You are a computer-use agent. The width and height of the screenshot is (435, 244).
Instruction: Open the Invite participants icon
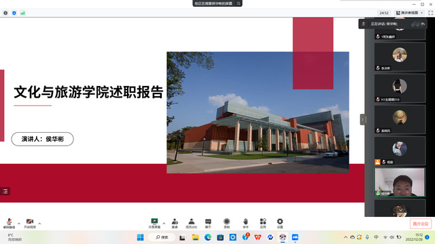(175, 223)
